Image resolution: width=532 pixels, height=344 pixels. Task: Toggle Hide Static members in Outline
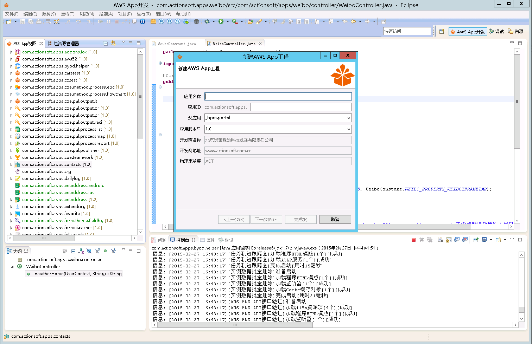pos(97,251)
